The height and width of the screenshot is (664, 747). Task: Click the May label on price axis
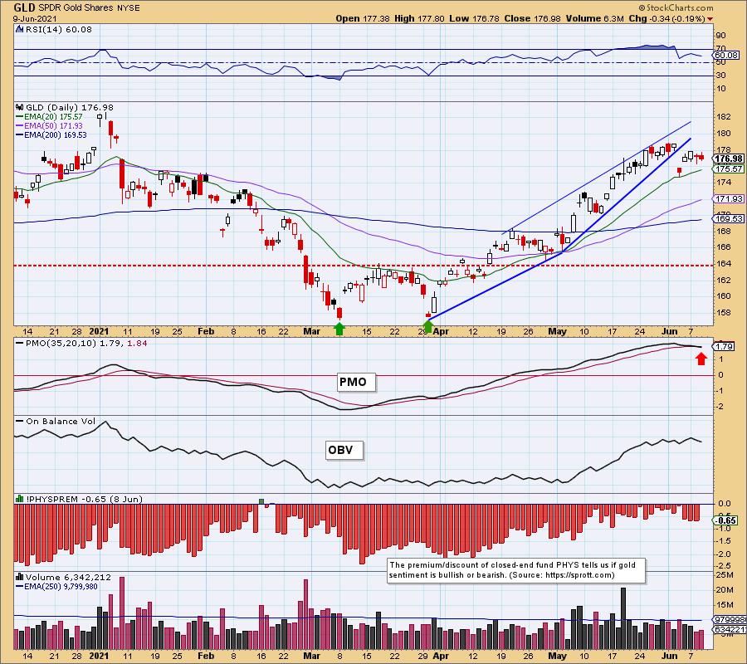coord(558,331)
